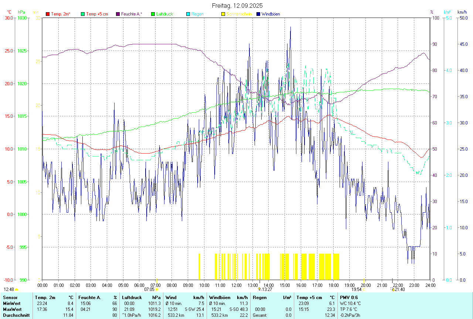Select the Luftdruck legend label
473x319 pixels.
164,14
